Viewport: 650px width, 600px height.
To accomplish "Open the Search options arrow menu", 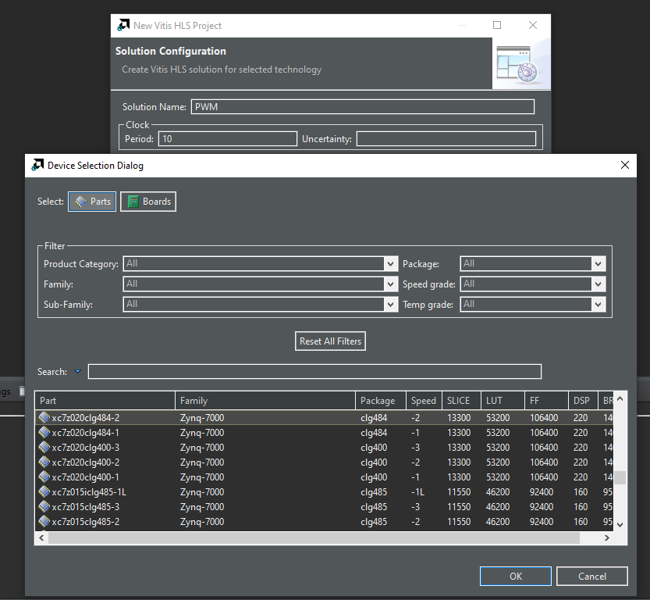I will click(x=77, y=371).
